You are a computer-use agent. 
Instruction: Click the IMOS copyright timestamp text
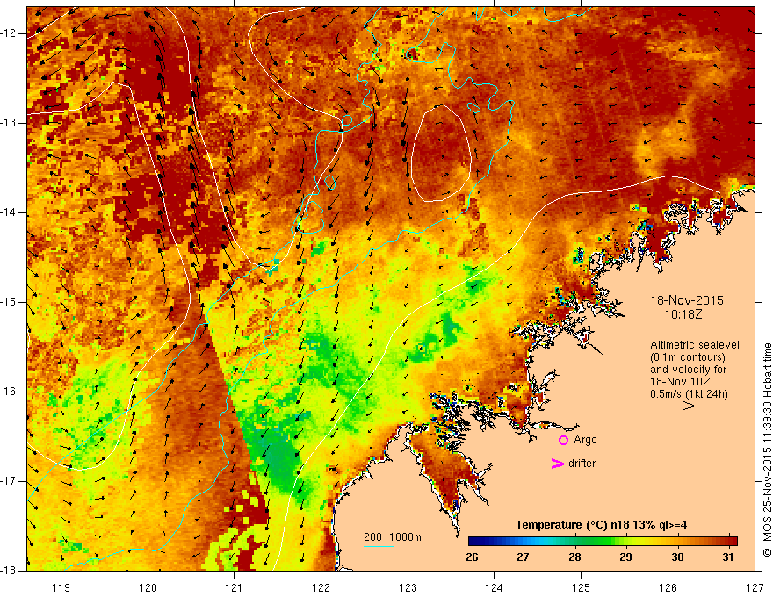(767, 450)
